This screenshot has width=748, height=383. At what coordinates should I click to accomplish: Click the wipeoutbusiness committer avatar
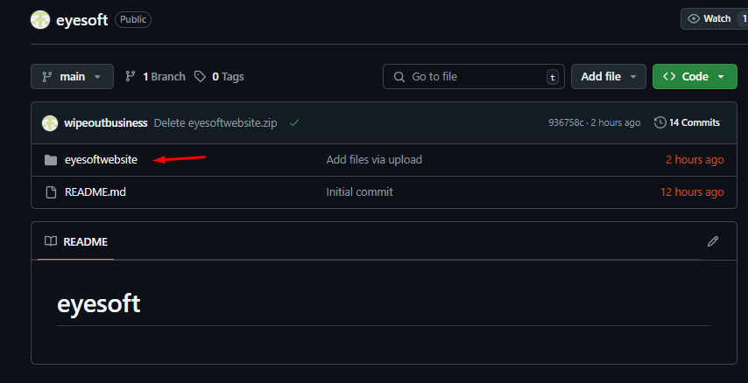50,123
